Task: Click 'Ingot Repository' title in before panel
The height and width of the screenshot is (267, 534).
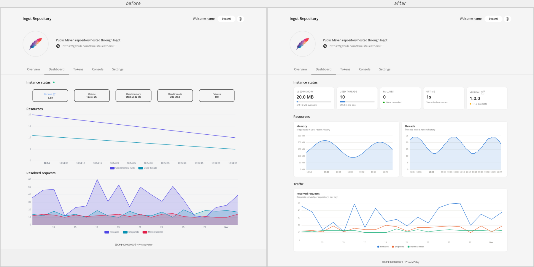Action: 37,19
